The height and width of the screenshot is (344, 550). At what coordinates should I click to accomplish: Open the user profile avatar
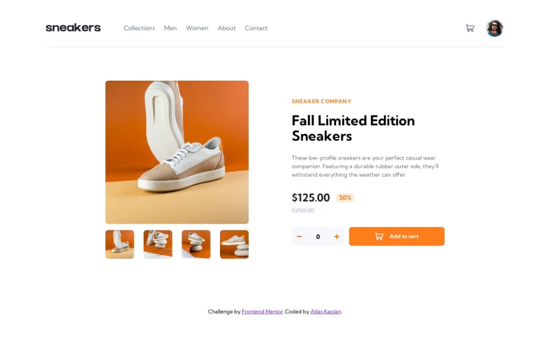(494, 28)
